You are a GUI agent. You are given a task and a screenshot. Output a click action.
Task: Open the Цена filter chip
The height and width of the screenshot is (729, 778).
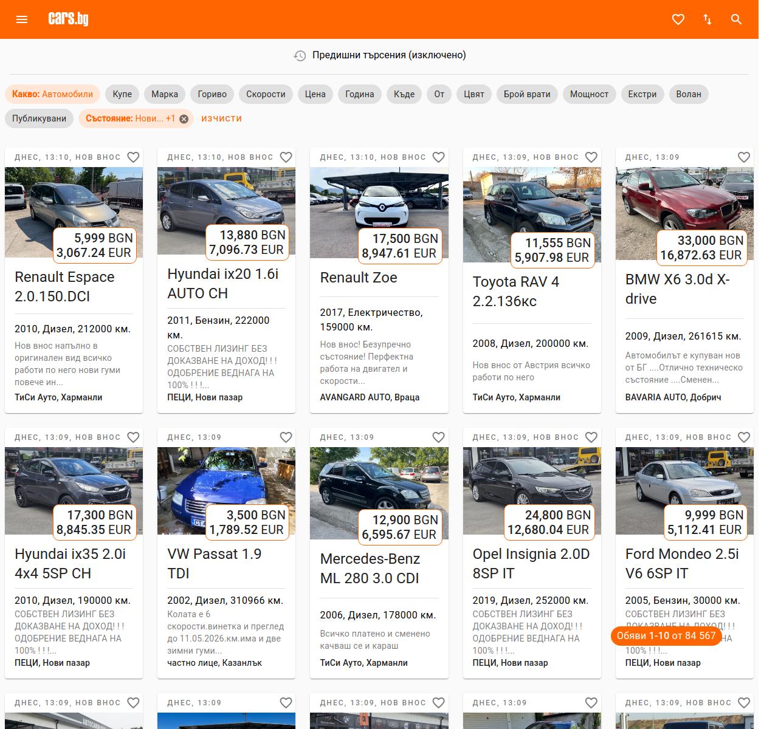pyautogui.click(x=315, y=94)
